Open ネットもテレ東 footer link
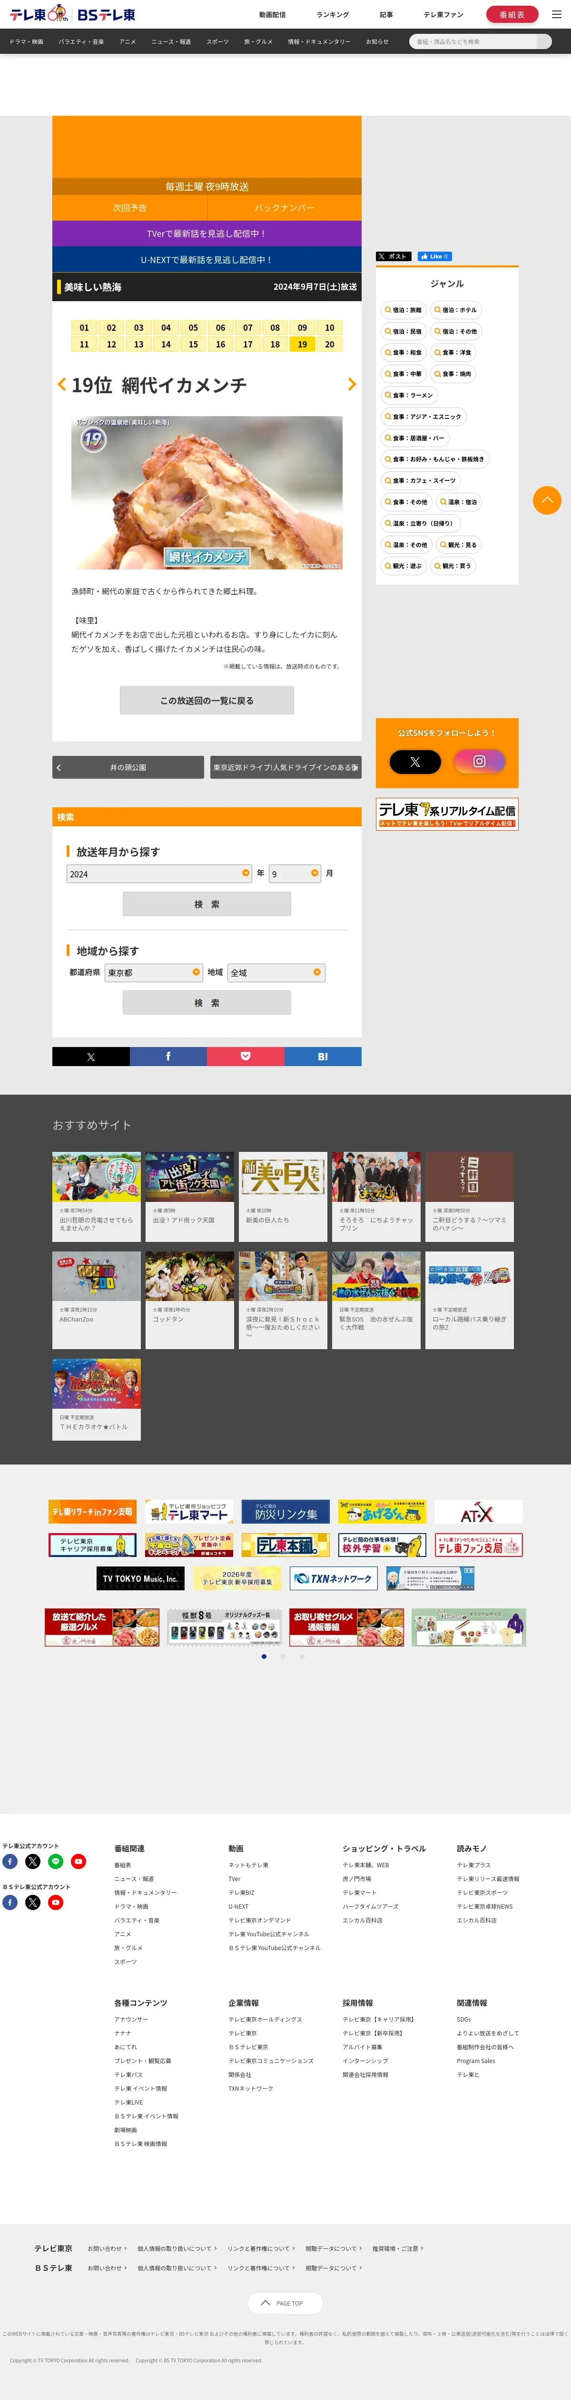 [x=248, y=1865]
